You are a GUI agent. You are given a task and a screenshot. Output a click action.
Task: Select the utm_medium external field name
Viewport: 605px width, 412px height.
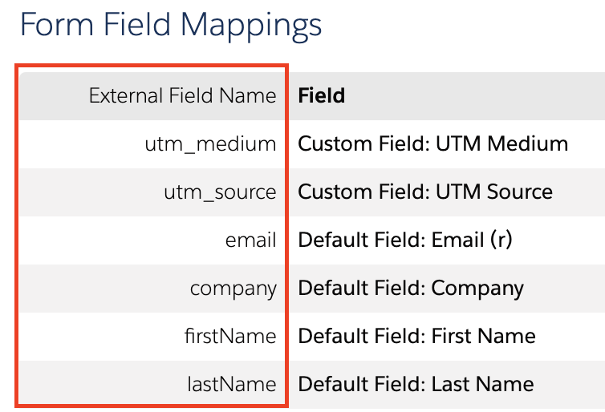tap(210, 144)
